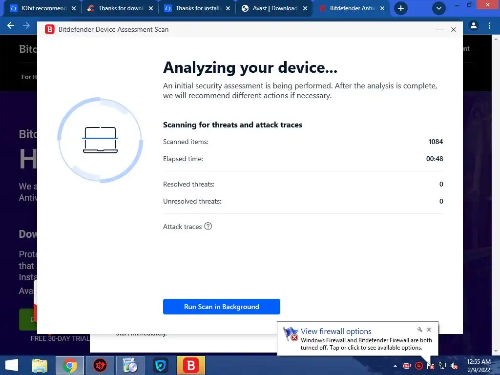The width and height of the screenshot is (500, 375).
Task: Close the Thanks for downloading tab
Action: (151, 8)
